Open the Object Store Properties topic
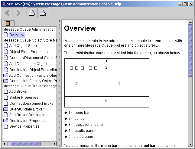The width and height of the screenshot is (195, 149). click(x=28, y=52)
